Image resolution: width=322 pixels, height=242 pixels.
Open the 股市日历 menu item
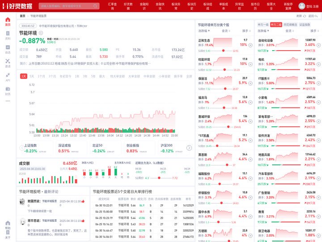255,6
